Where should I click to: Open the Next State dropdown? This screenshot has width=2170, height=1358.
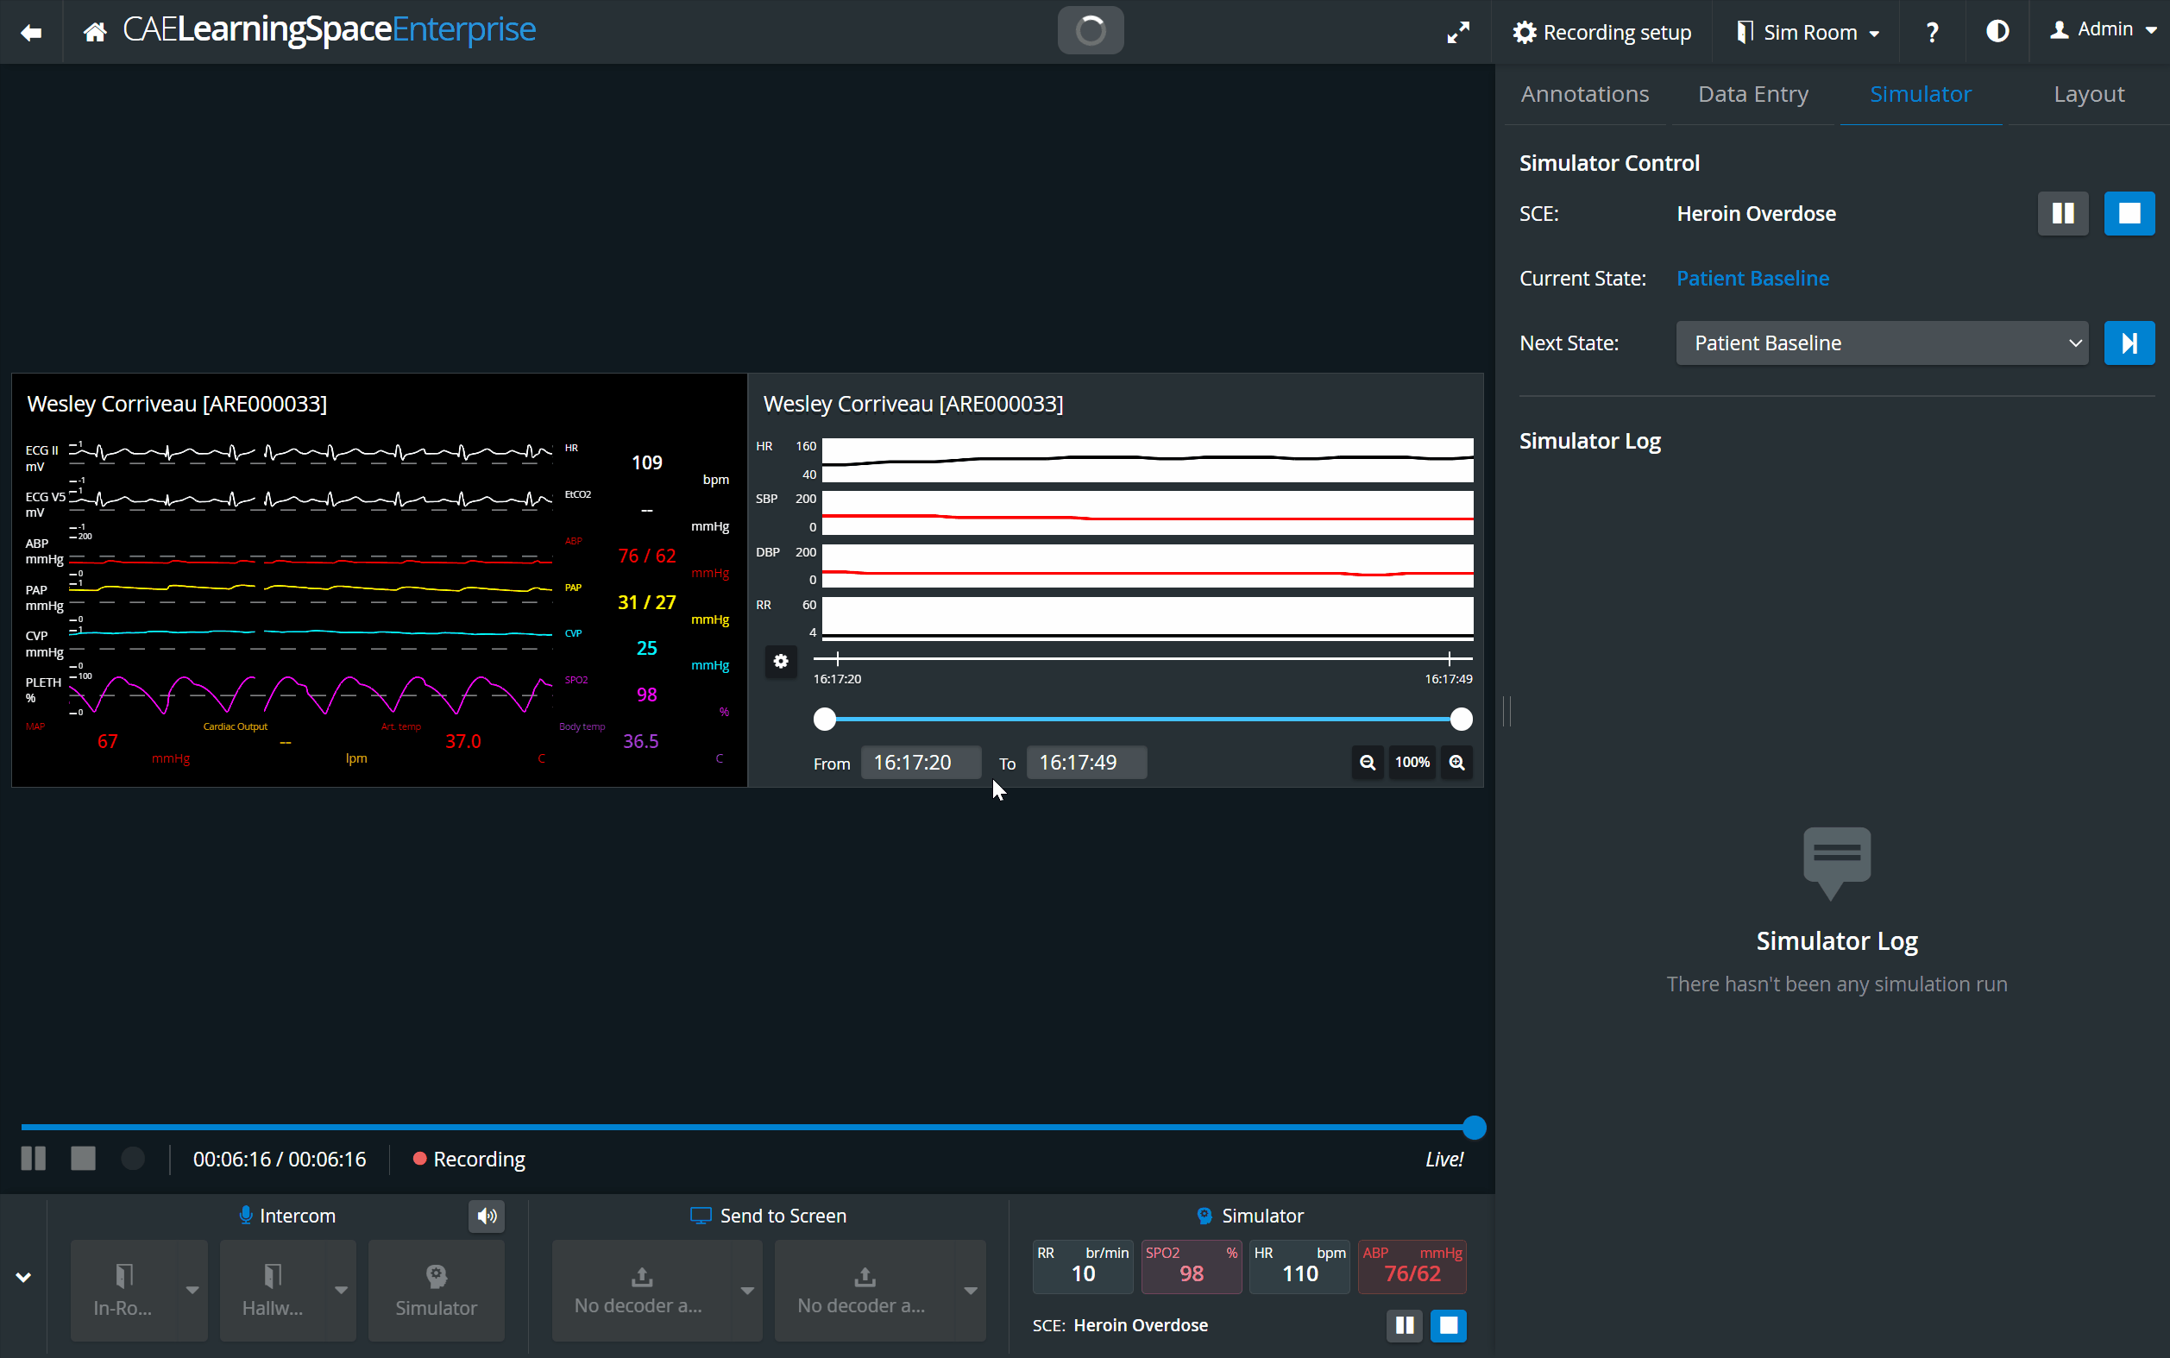coord(1883,343)
